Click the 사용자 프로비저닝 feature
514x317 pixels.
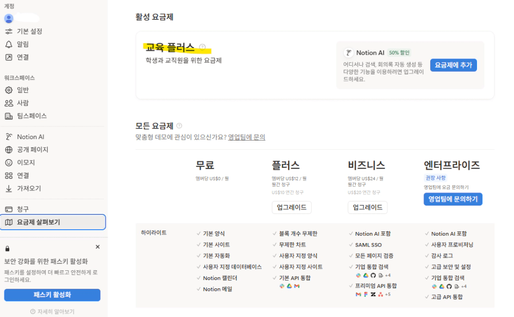pyautogui.click(x=449, y=245)
